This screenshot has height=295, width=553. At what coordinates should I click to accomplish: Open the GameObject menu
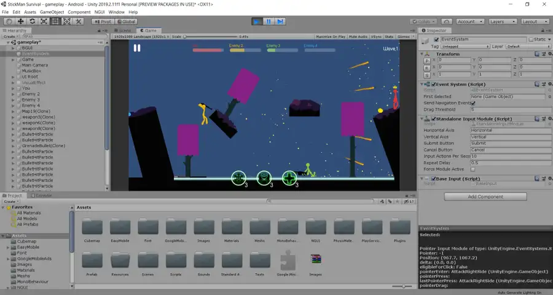coord(52,12)
